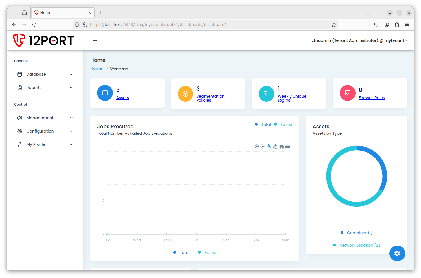Open the Management sidebar menu

[x=45, y=118]
